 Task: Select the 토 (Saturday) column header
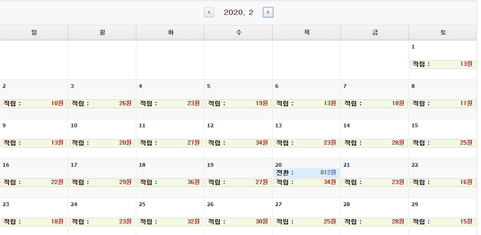(x=443, y=33)
